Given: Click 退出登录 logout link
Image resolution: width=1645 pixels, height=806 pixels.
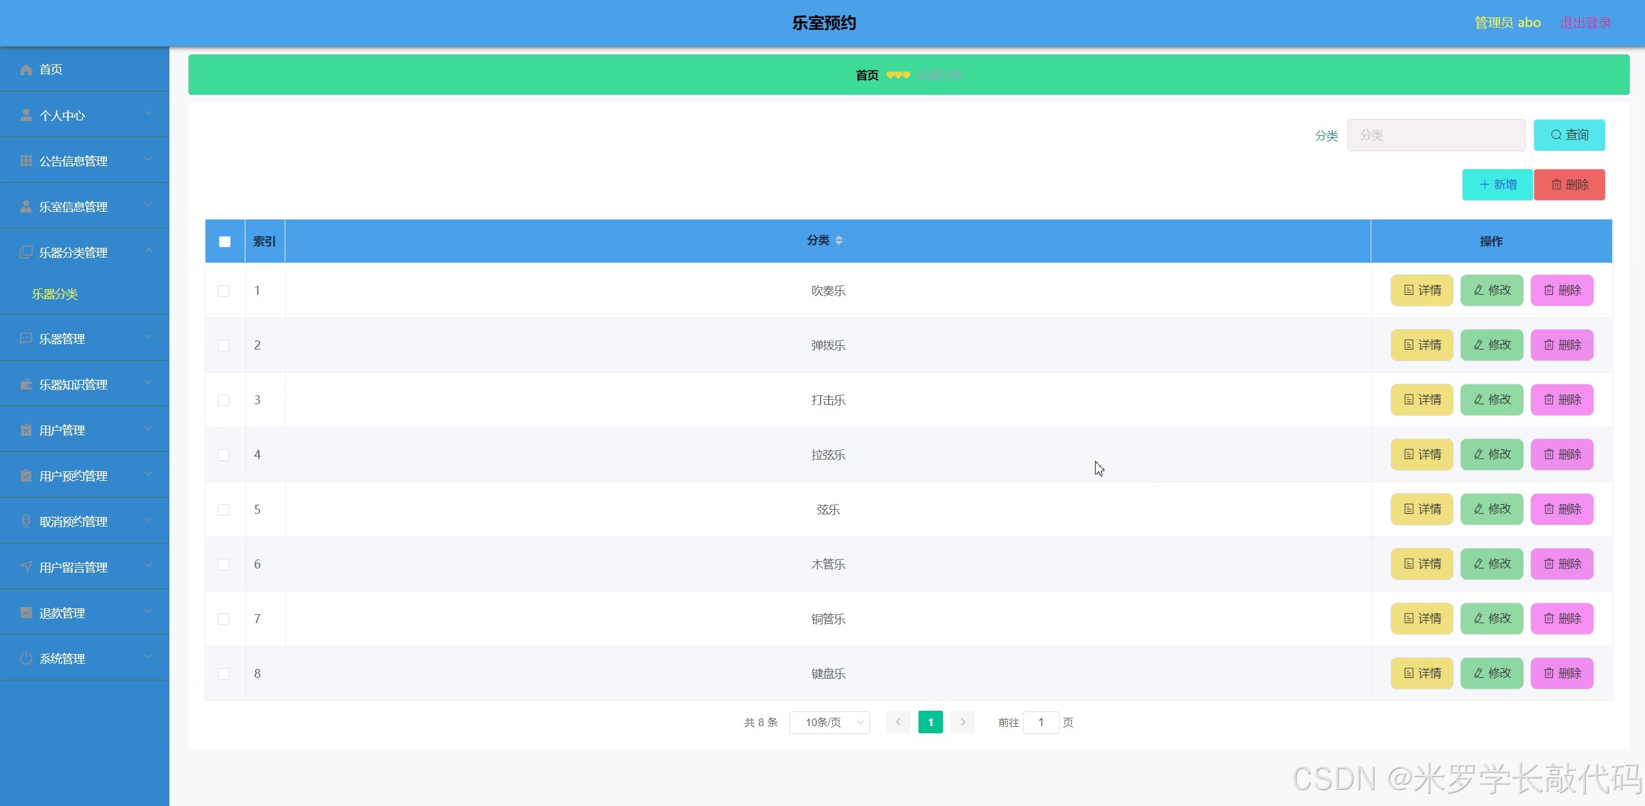Looking at the screenshot, I should tap(1585, 23).
